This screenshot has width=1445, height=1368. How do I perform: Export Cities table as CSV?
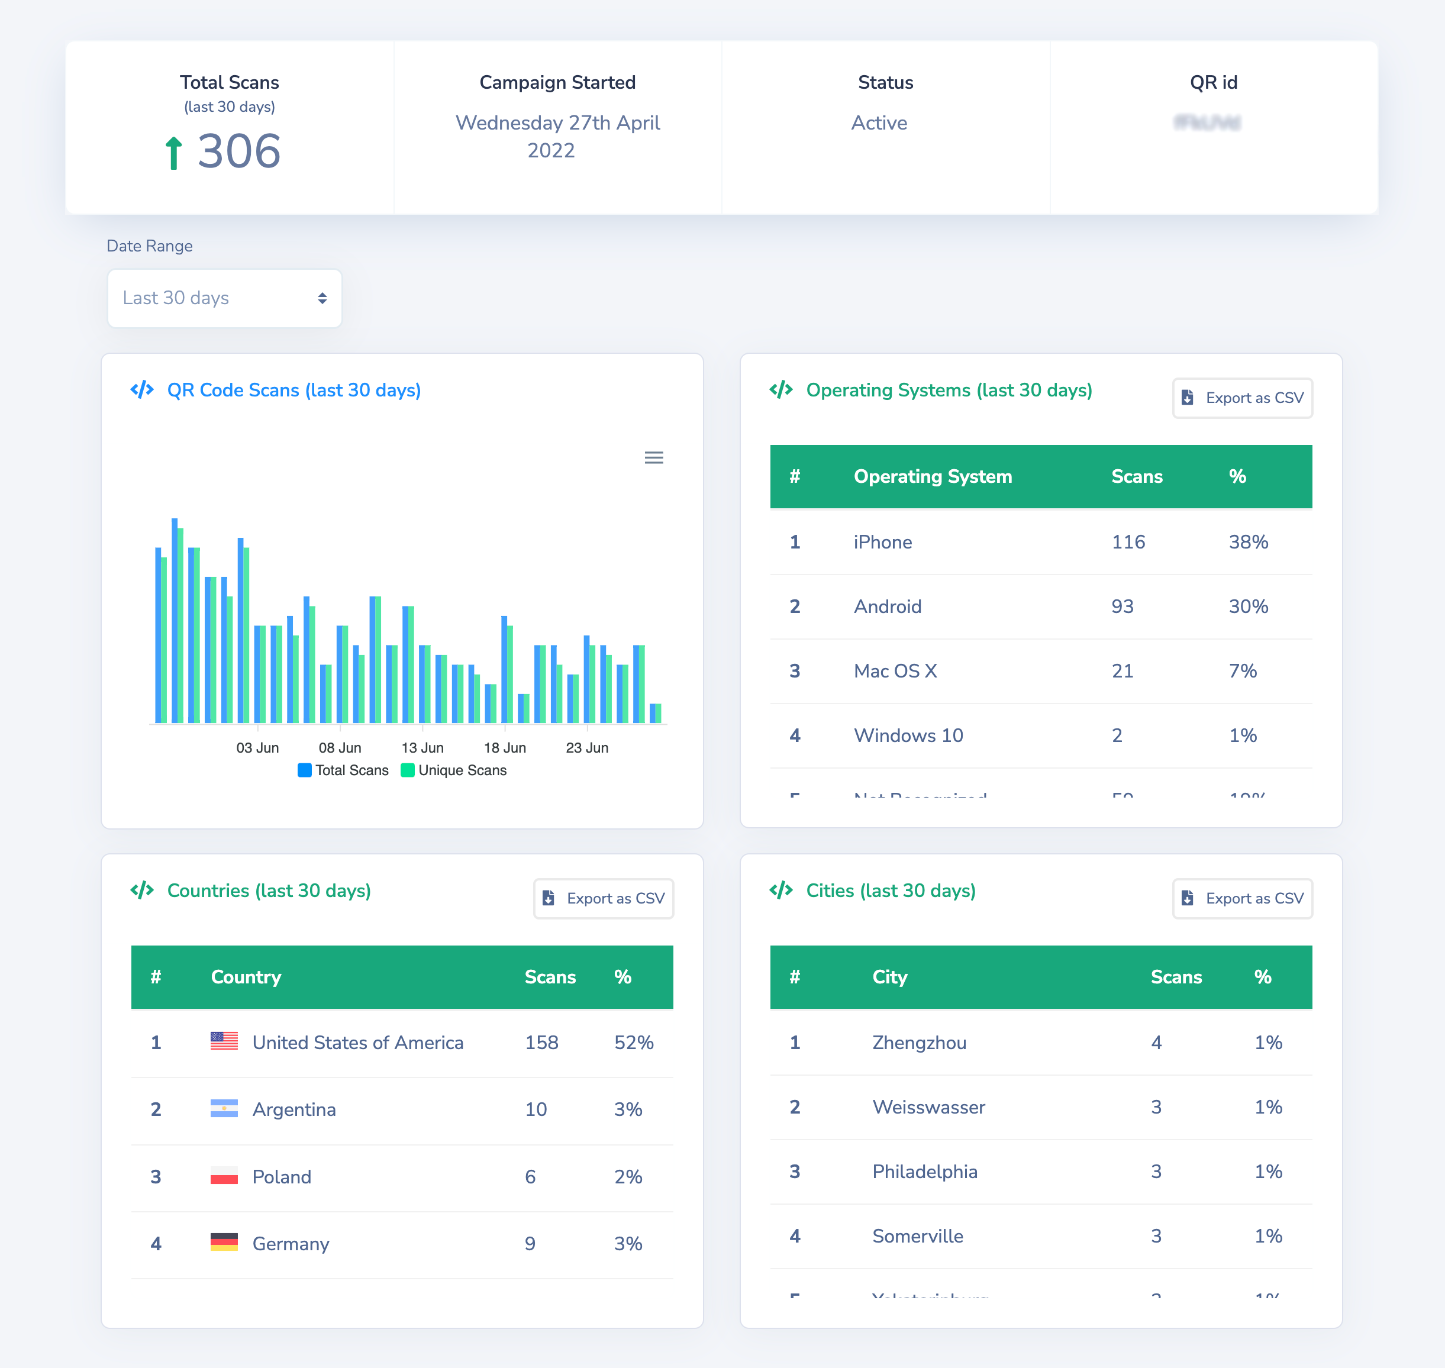[x=1242, y=898]
